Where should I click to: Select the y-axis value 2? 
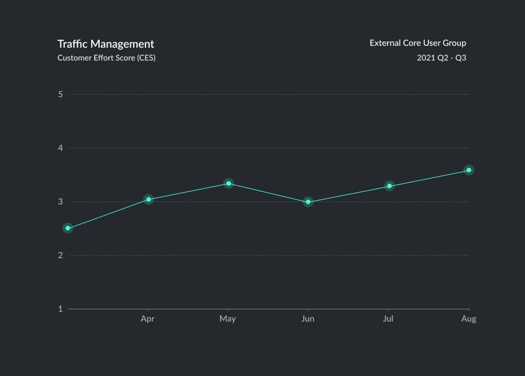tap(61, 255)
